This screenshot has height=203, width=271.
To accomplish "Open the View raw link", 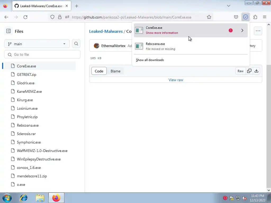I will [176, 80].
